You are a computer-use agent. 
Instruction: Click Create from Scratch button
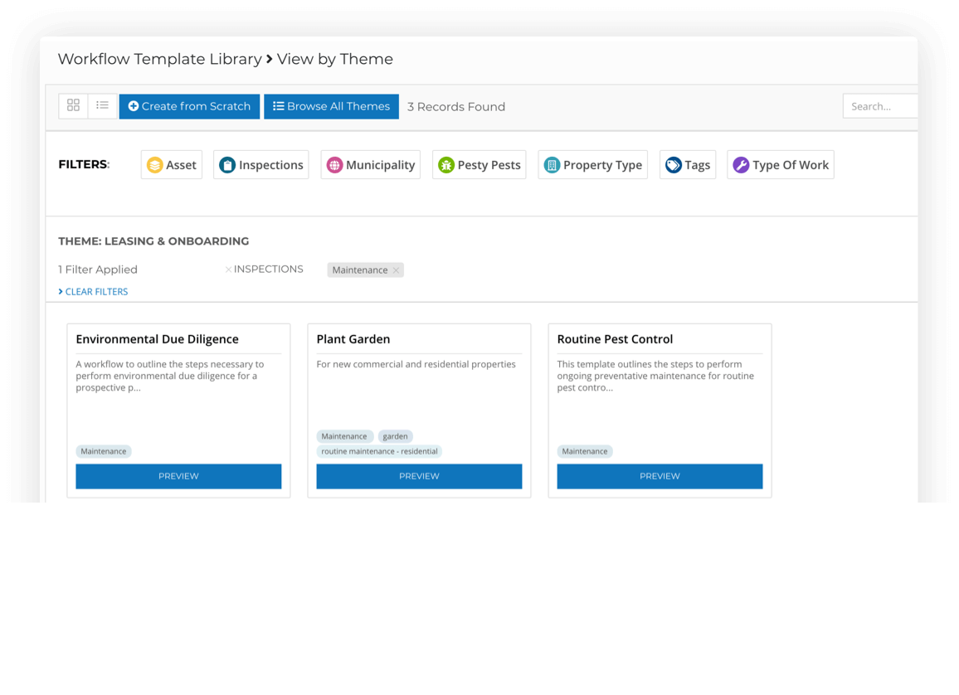[x=189, y=106]
